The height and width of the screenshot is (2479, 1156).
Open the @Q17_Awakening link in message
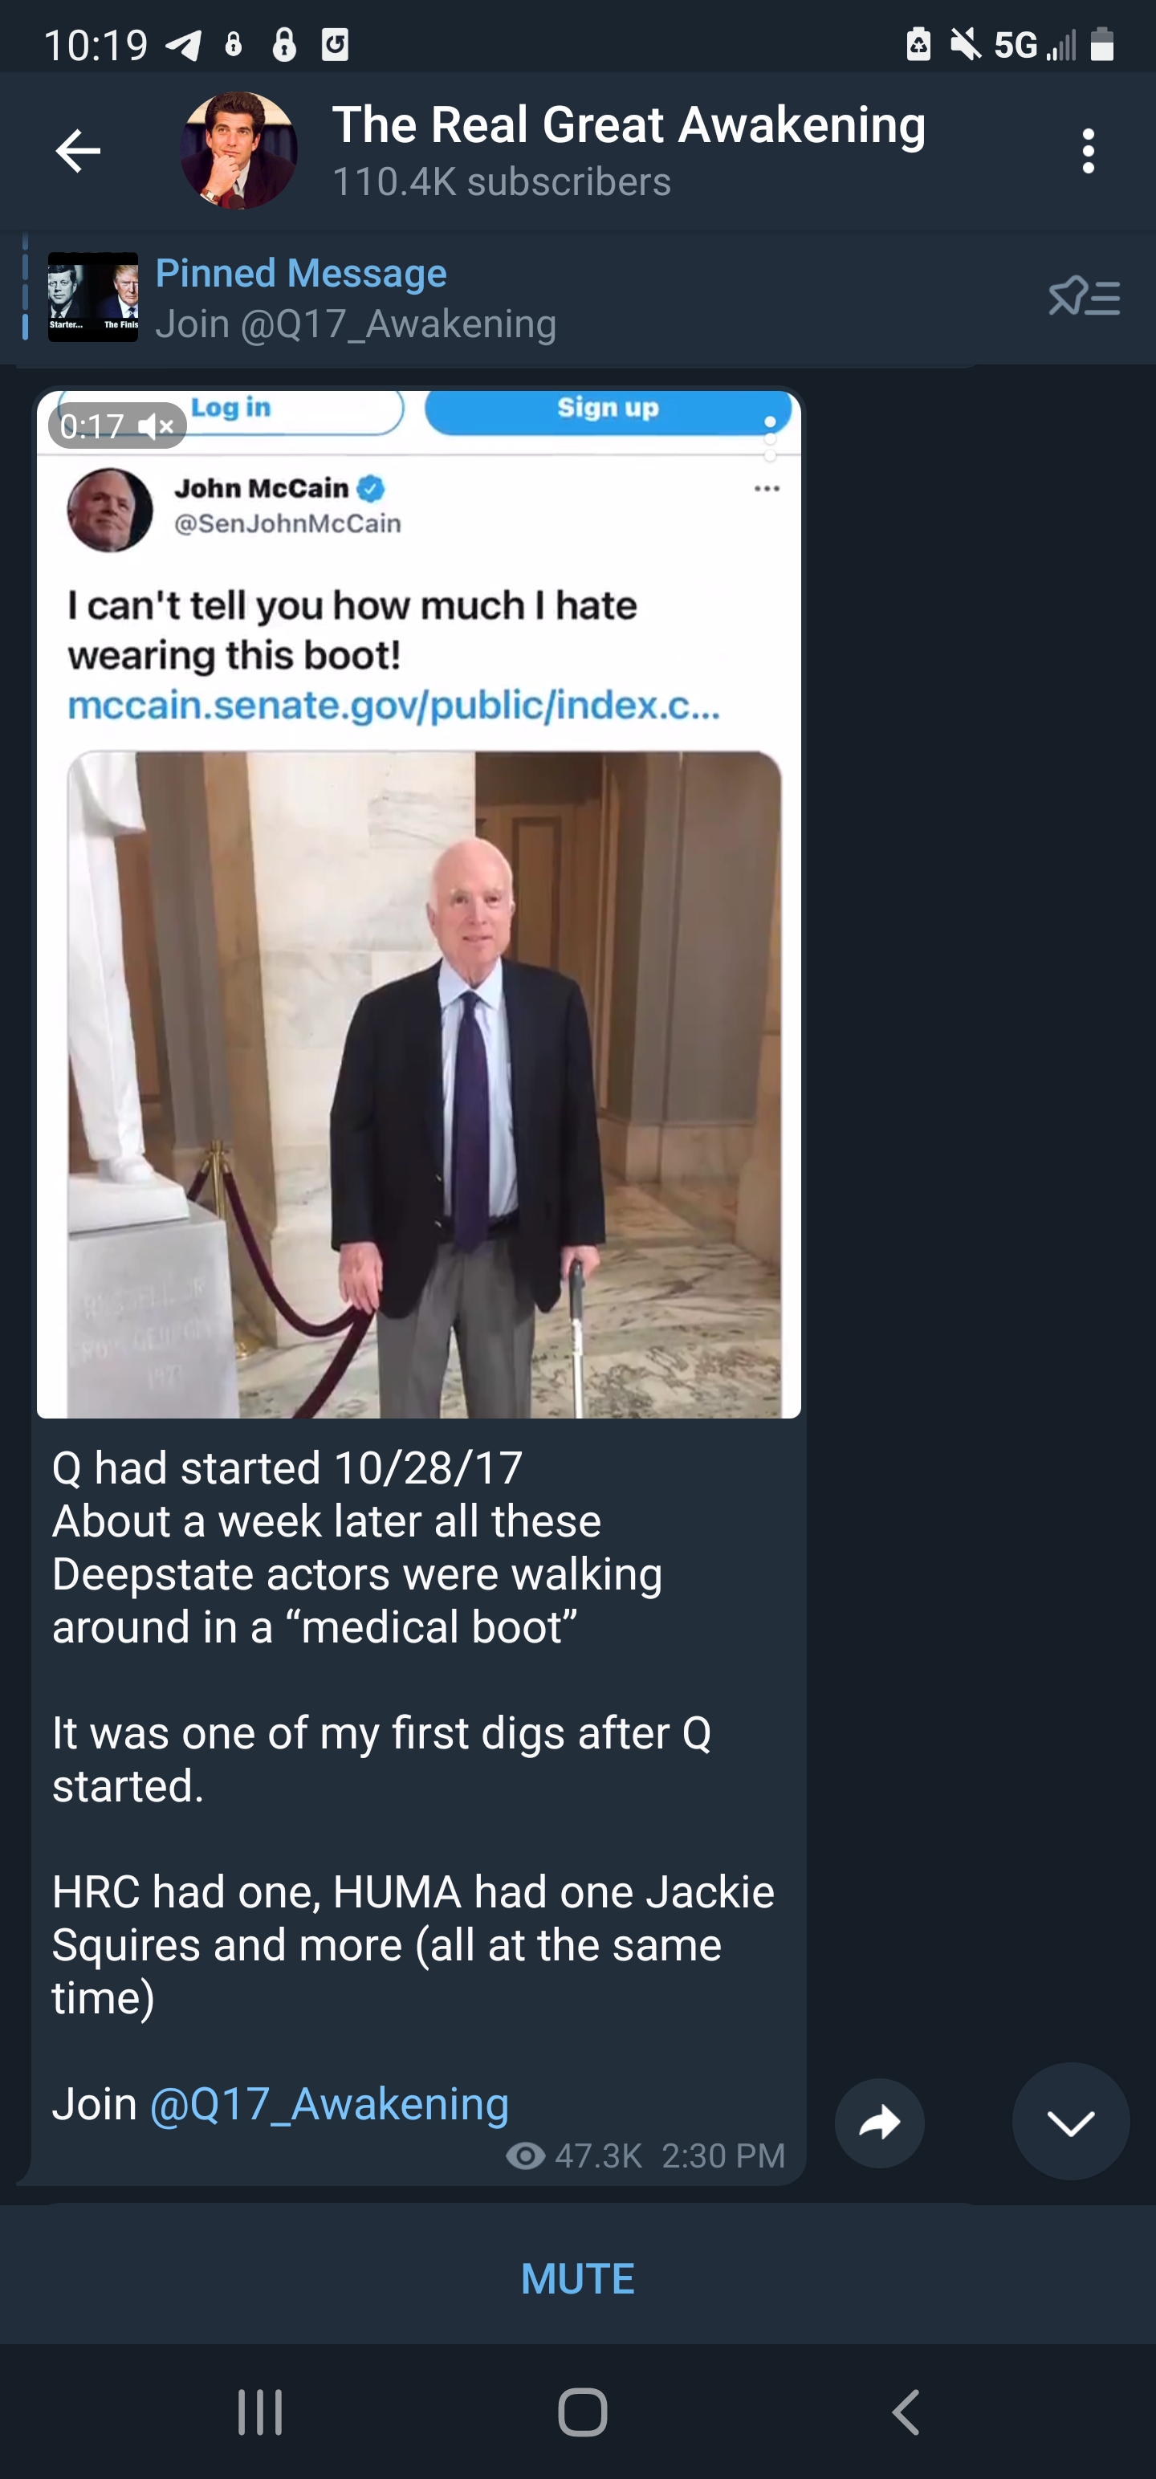pyautogui.click(x=329, y=2102)
